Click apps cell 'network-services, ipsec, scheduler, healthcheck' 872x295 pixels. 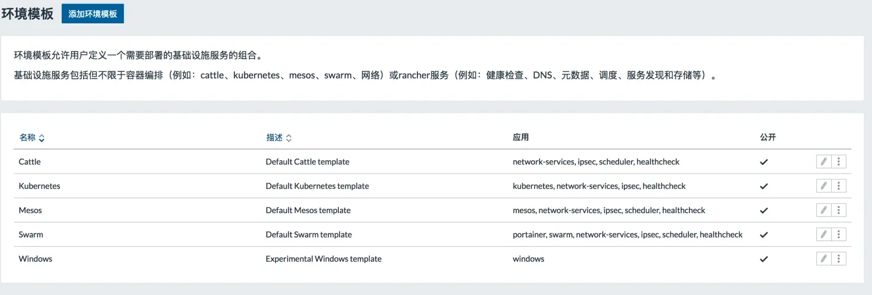tap(596, 162)
